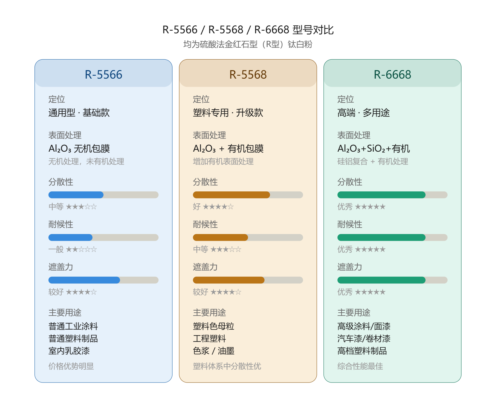Viewport: 496px width, 412px height.
Task: Click the R-6668 card header
Action: pos(392,73)
